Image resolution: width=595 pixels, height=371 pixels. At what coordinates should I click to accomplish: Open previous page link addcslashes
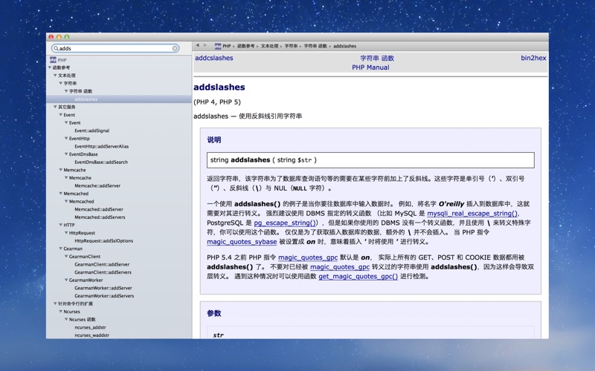point(214,58)
